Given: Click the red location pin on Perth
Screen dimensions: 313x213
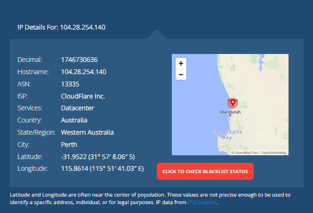Looking at the screenshot, I should click(233, 103).
